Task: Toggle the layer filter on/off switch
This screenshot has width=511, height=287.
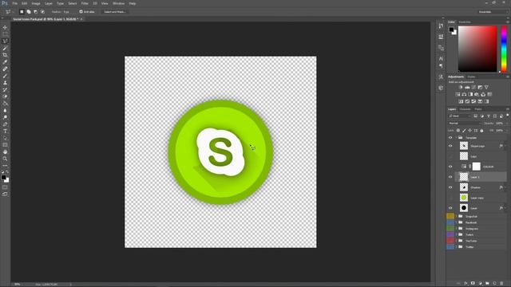Action: tap(508, 115)
